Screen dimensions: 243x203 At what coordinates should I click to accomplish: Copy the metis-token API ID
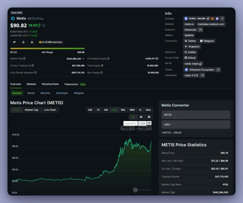tap(200, 64)
